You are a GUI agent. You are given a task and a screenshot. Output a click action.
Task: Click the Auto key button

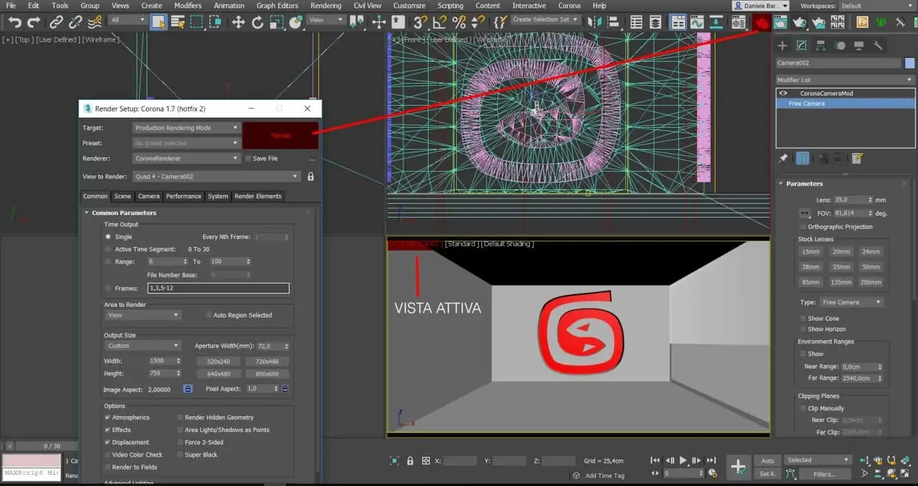coord(768,461)
